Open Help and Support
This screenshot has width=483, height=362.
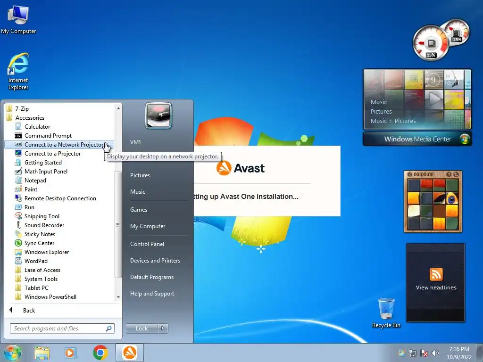tap(152, 294)
